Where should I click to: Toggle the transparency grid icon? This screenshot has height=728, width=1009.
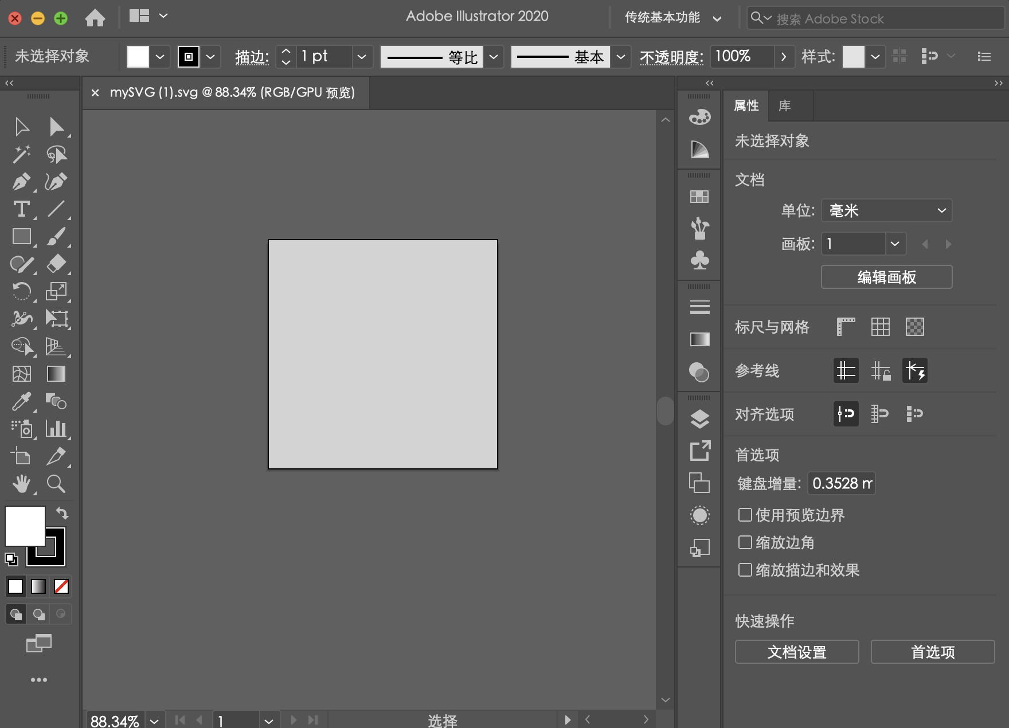click(x=914, y=327)
